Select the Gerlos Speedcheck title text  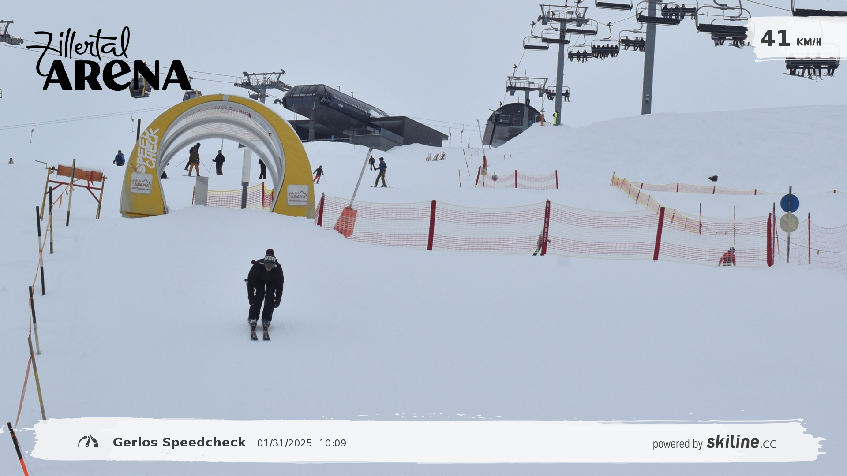pyautogui.click(x=179, y=442)
